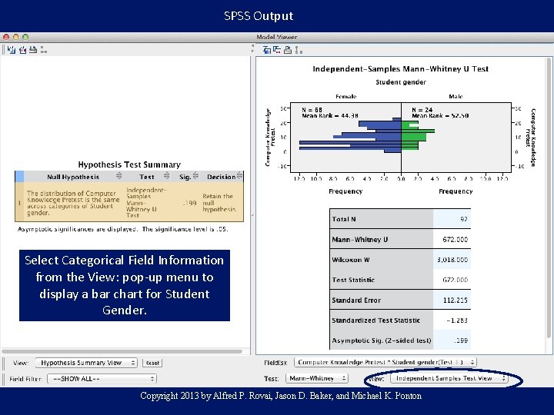Click the row number cell of hypothesis row 1
Image resolution: width=554 pixels, height=415 pixels.
pyautogui.click(x=19, y=202)
